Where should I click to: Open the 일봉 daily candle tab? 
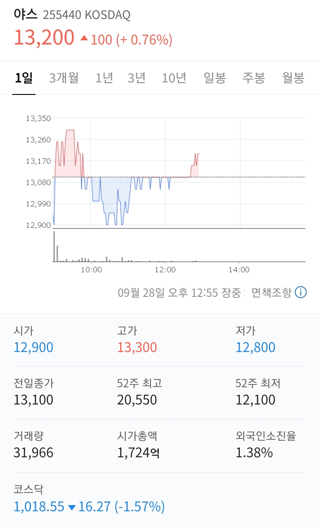(x=215, y=78)
